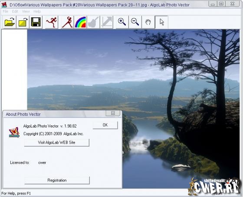
Task: Select the hand pan tool
Action: coord(148,22)
